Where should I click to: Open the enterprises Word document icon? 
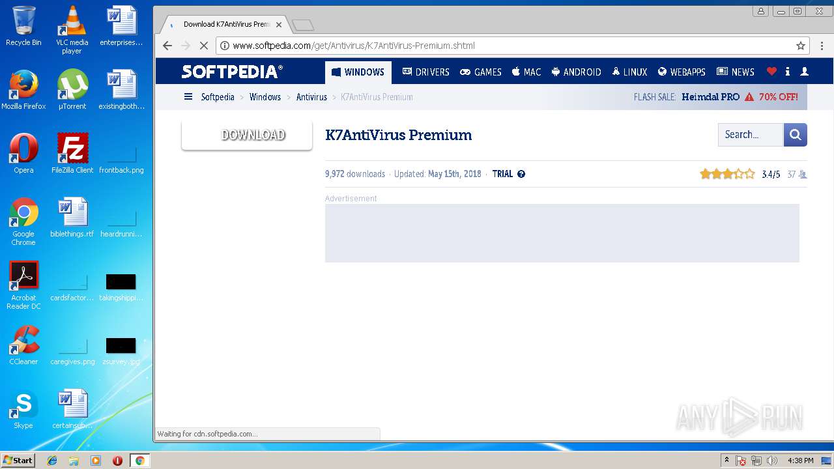121,26
